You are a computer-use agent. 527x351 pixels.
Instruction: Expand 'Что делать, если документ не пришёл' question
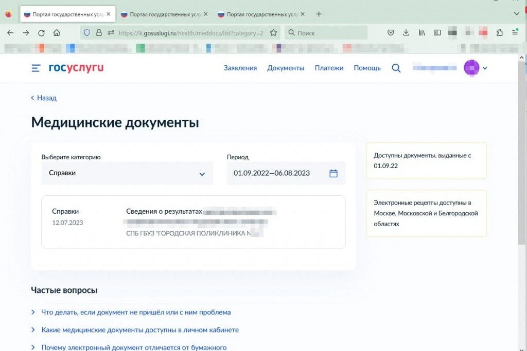(136, 312)
